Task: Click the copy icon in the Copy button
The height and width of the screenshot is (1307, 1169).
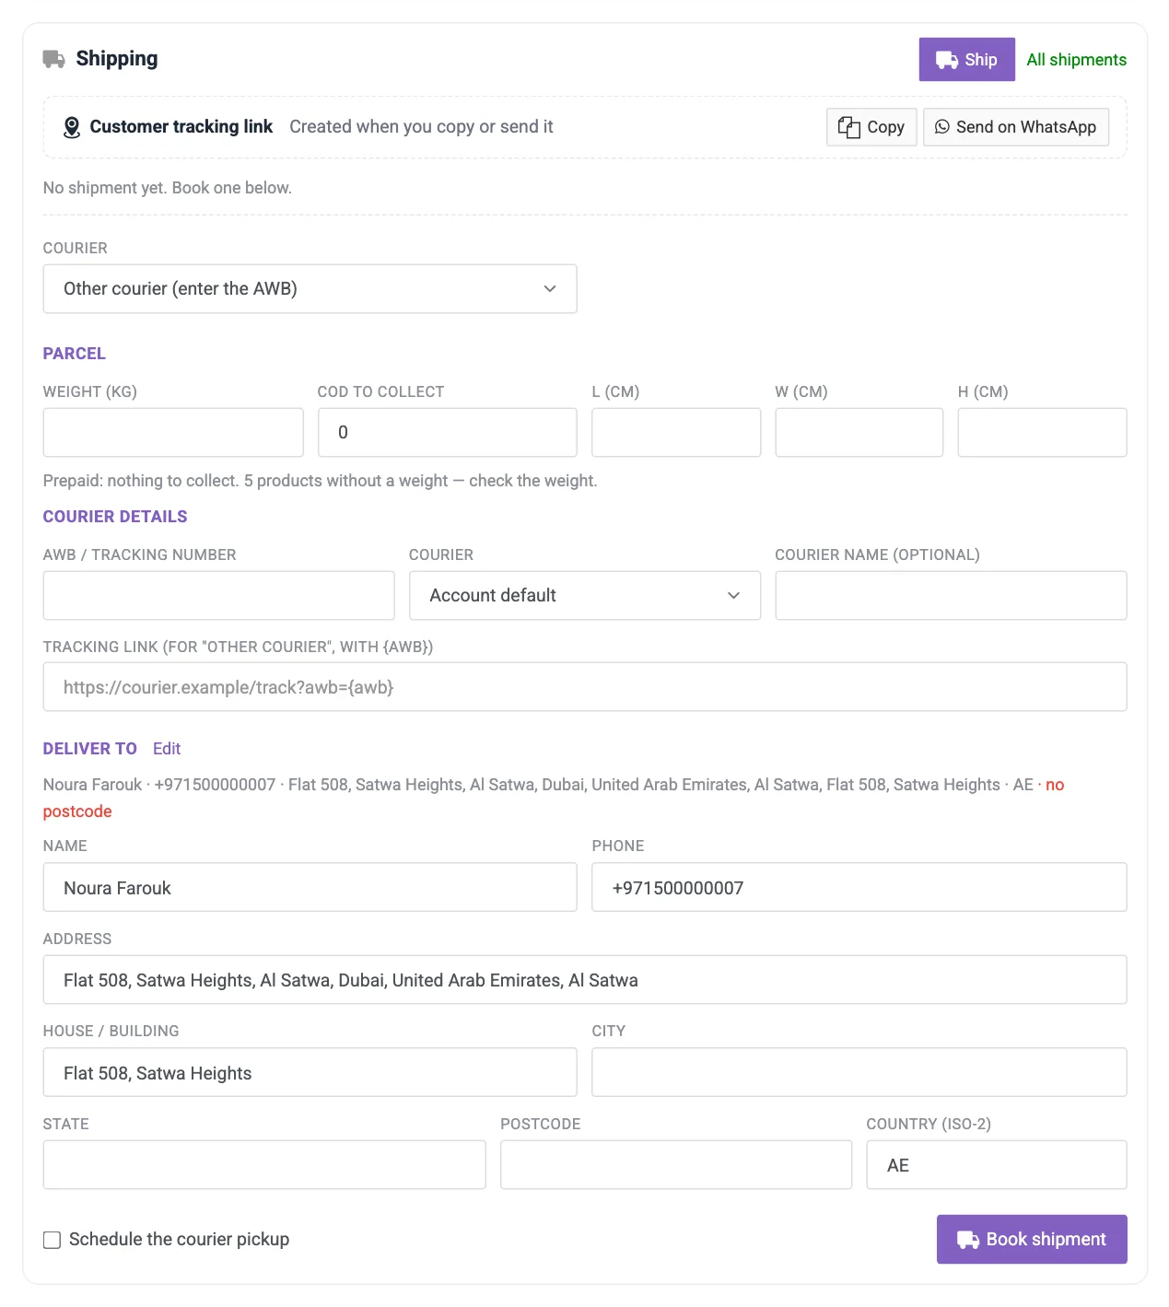Action: point(848,127)
